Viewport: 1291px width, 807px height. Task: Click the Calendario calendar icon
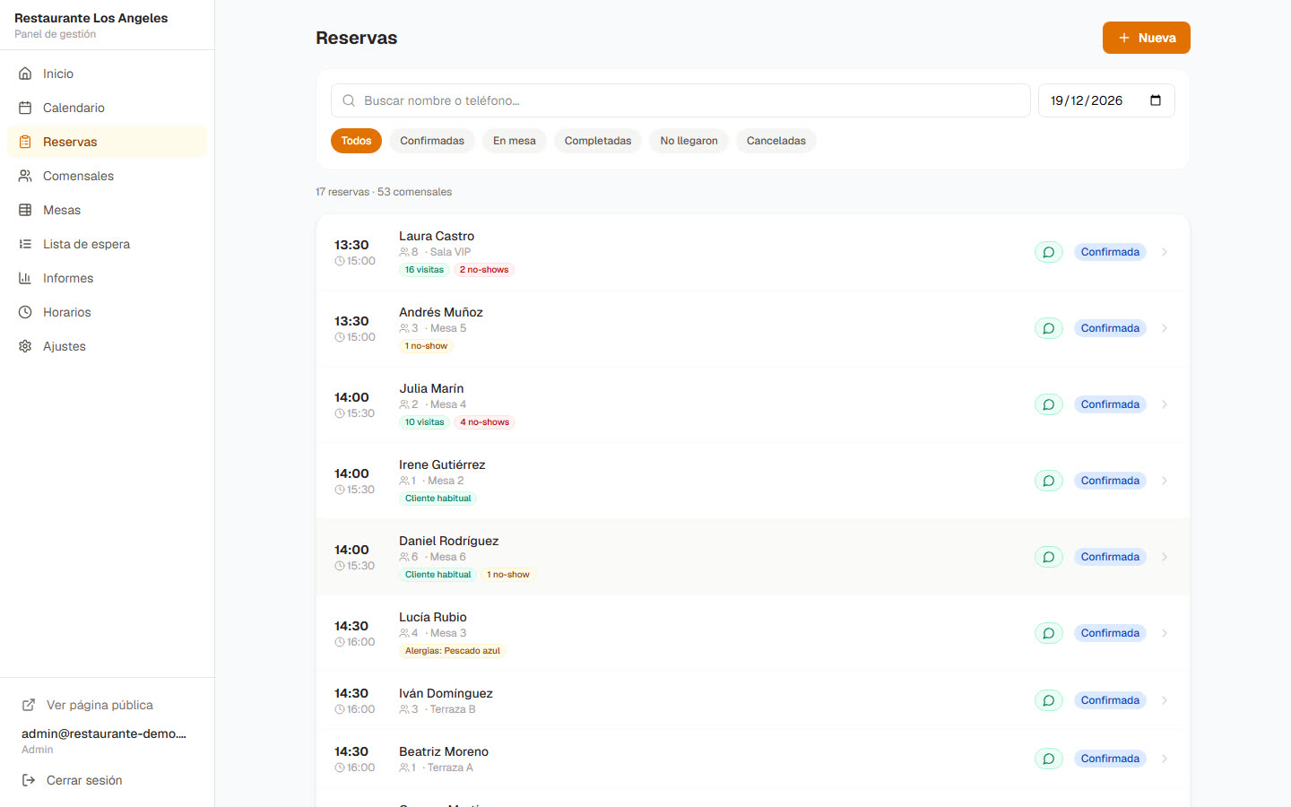pyautogui.click(x=25, y=108)
